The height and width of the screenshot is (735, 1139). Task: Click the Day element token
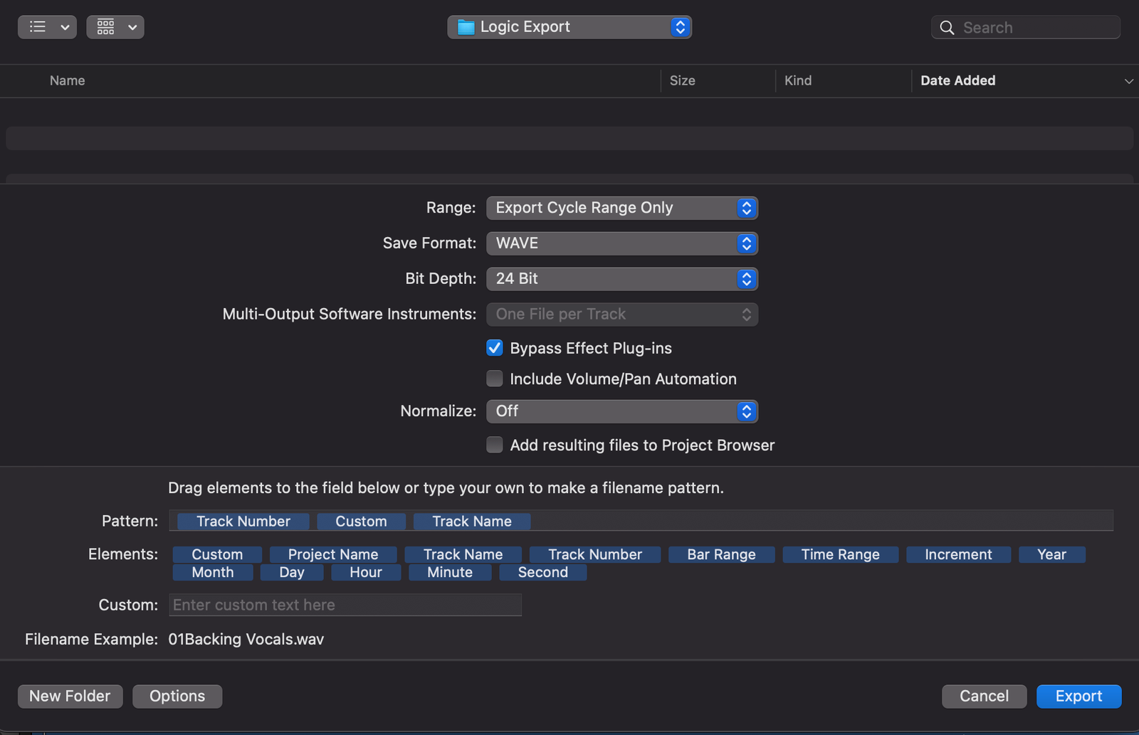(292, 572)
